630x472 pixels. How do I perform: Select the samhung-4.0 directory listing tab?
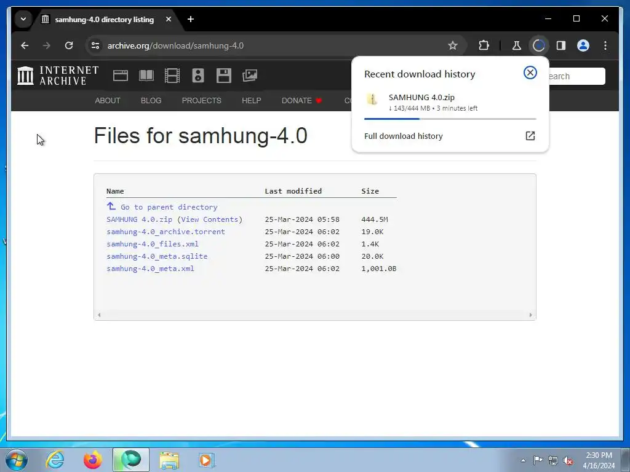[105, 19]
